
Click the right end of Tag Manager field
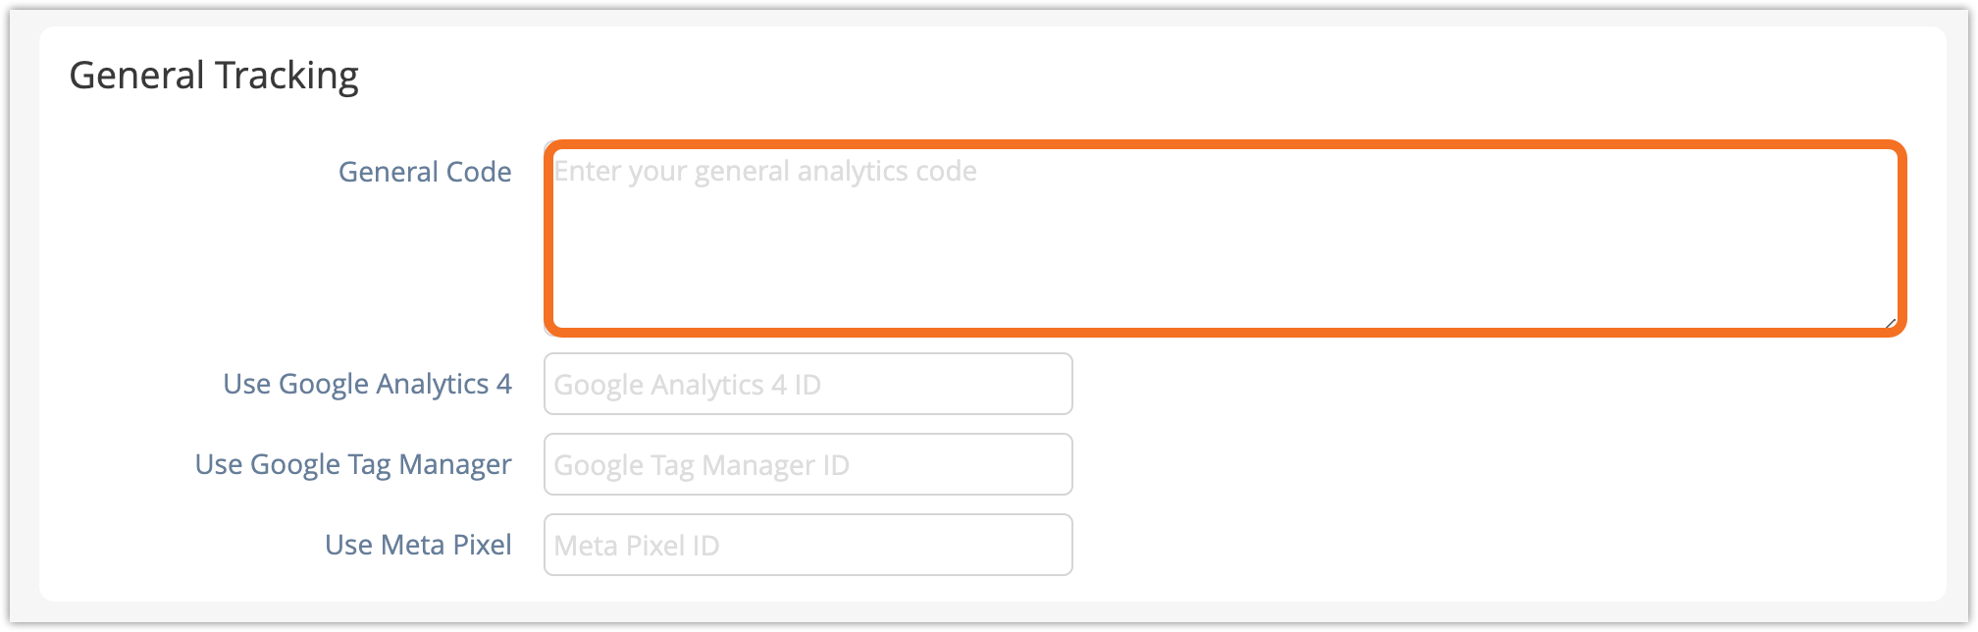(1050, 464)
